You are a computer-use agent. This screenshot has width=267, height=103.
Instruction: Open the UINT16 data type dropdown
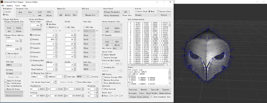[x=14, y=65]
